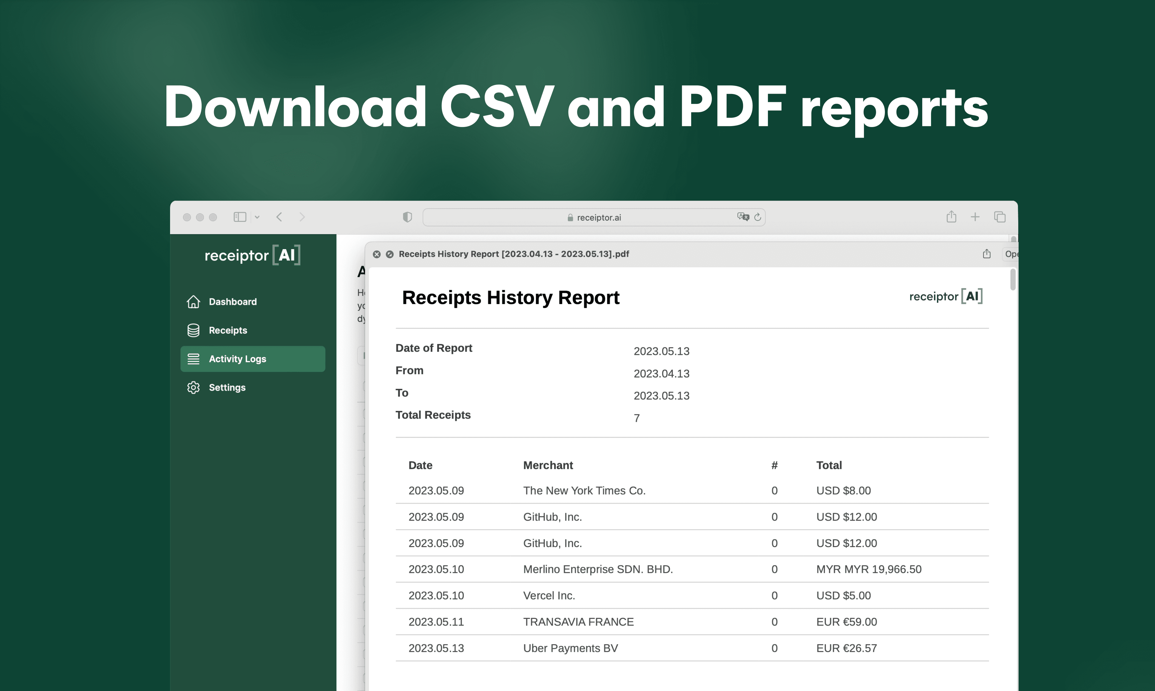Open the sidebar chevron dropdown
Image resolution: width=1155 pixels, height=691 pixels.
(257, 217)
